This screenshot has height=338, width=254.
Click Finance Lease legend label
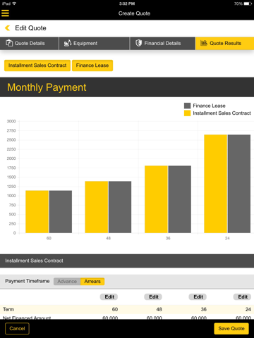pyautogui.click(x=209, y=106)
